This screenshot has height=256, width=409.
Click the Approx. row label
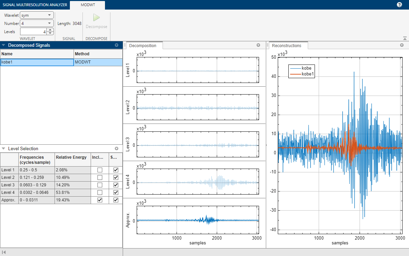click(x=9, y=200)
